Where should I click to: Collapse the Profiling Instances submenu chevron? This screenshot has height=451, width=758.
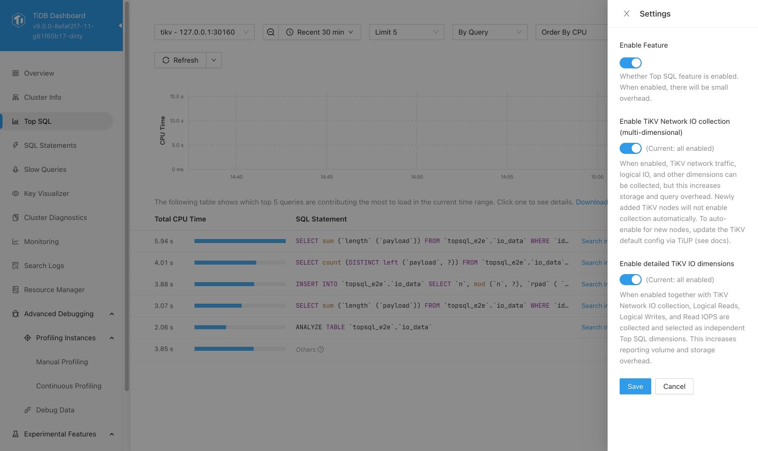point(112,338)
